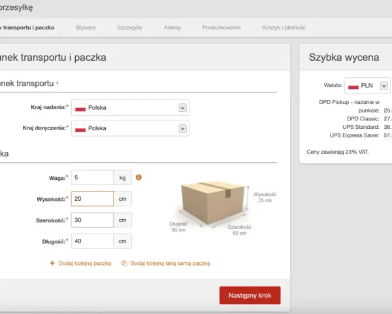Click the arrow of the PLN dropdown
392x314 pixels.
pyautogui.click(x=384, y=86)
